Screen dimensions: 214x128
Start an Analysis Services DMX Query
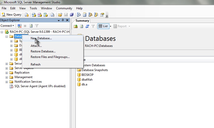click(x=40, y=15)
